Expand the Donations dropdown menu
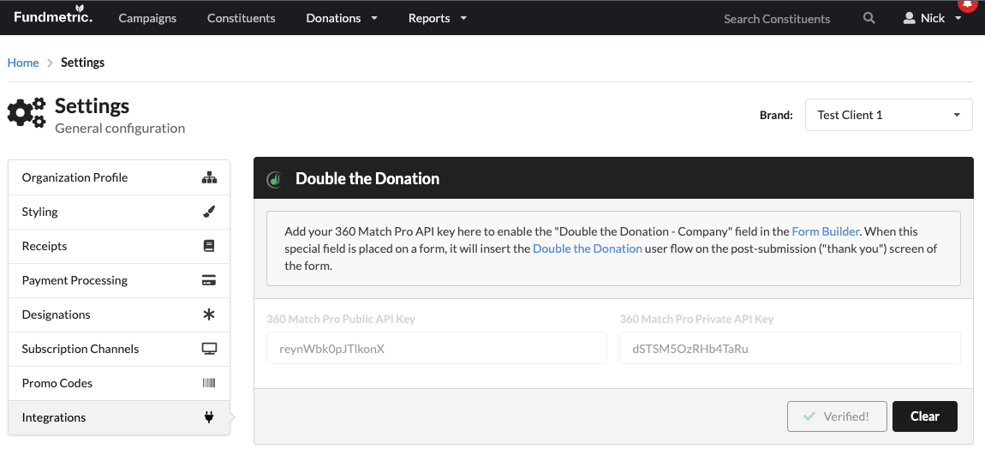The width and height of the screenshot is (985, 467). 342,18
